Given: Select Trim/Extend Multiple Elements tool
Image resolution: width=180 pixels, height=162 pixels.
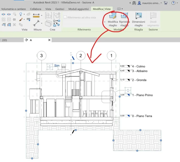Looking at the screenshot, I should click(x=9, y=25).
